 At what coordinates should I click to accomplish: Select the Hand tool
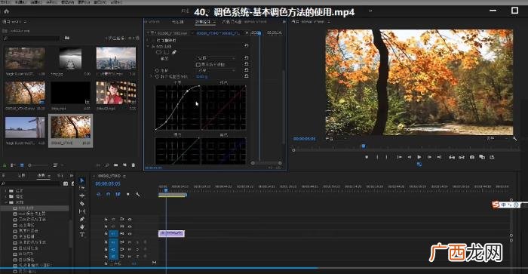(x=81, y=226)
